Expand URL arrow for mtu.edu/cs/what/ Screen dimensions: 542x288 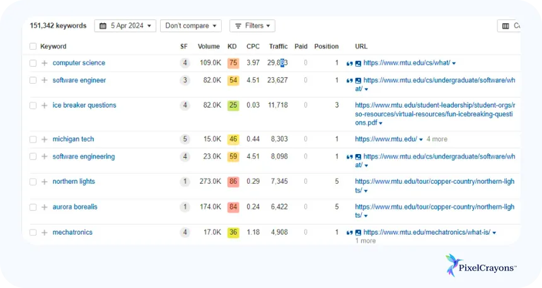click(x=454, y=64)
